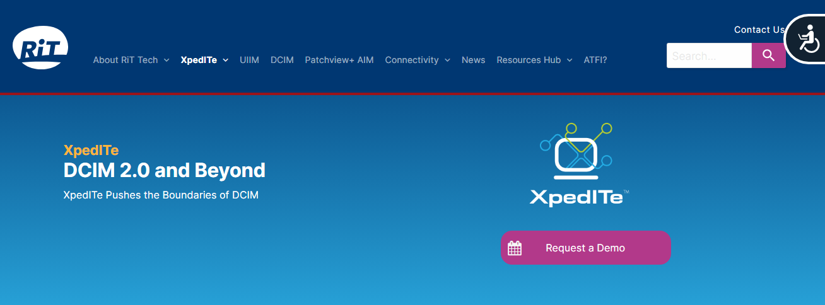Select the ATFI? navigation item
Image resolution: width=825 pixels, height=305 pixels.
click(595, 60)
